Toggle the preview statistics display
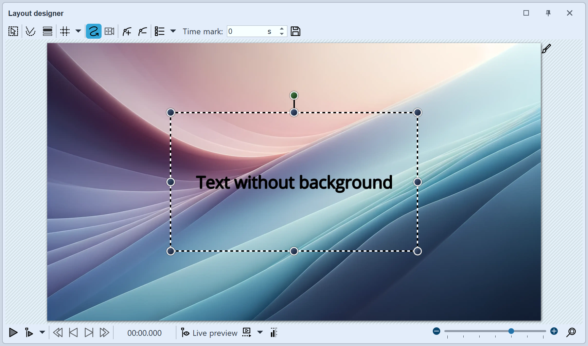 pyautogui.click(x=273, y=333)
